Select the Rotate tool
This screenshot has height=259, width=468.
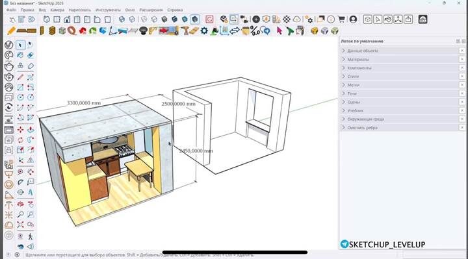pos(20,140)
